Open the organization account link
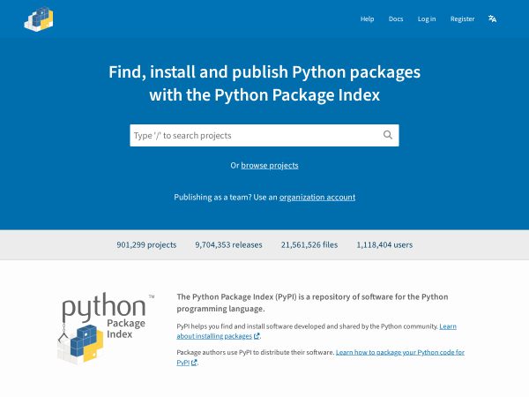Viewport: 529px width, 397px height. (x=317, y=197)
